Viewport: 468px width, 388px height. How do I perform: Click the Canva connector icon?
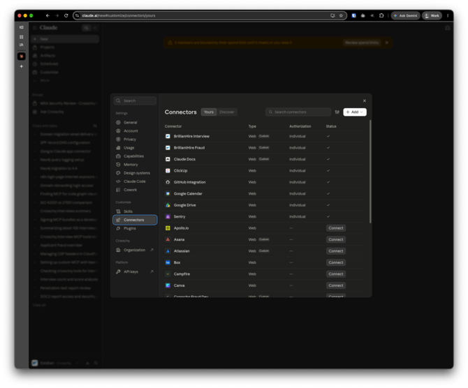pyautogui.click(x=168, y=285)
